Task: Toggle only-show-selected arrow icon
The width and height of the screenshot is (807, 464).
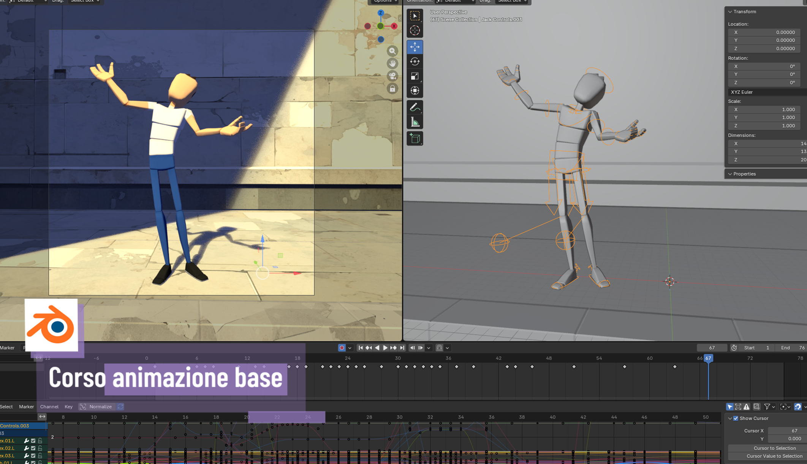Action: click(x=730, y=407)
